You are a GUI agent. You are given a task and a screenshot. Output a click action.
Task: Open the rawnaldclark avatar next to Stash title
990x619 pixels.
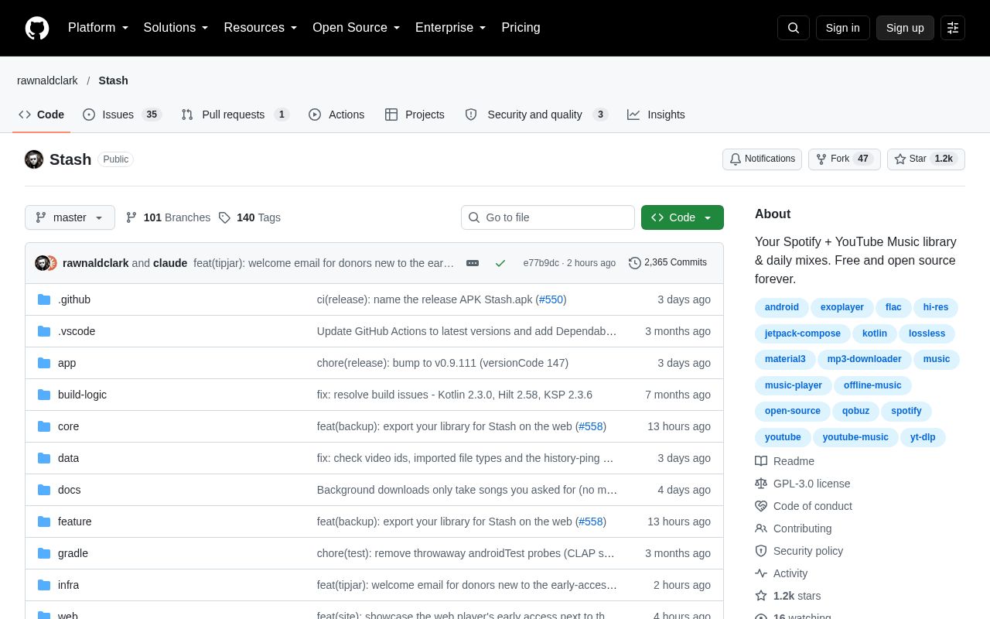(x=34, y=159)
